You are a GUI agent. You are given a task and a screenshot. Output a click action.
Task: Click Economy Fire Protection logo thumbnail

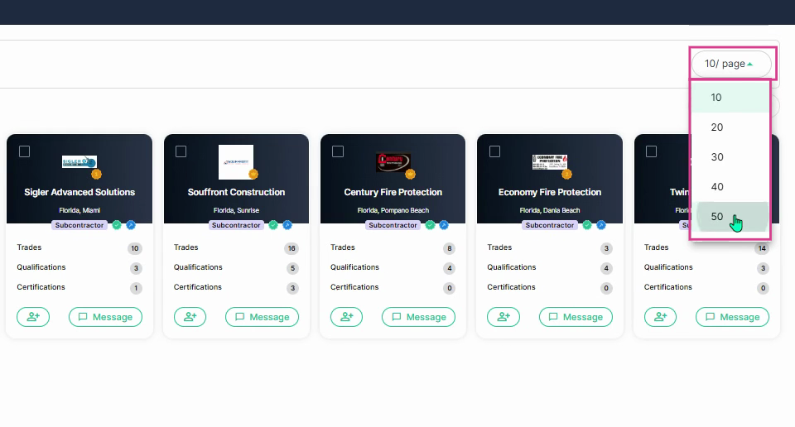[x=550, y=162]
